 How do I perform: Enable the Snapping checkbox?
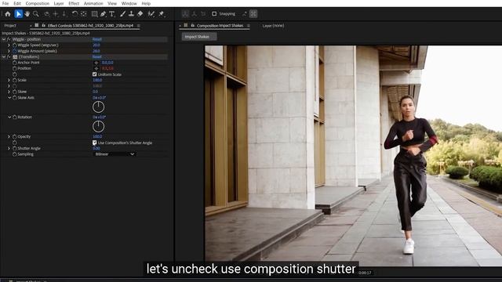coord(214,14)
